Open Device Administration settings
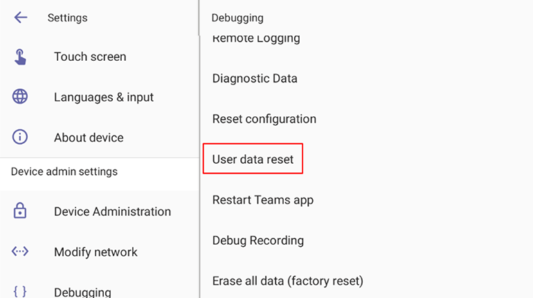The height and width of the screenshot is (298, 533). pyautogui.click(x=113, y=212)
